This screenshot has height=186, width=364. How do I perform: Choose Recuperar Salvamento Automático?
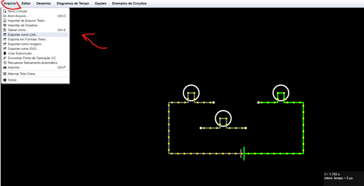[x=35, y=63]
